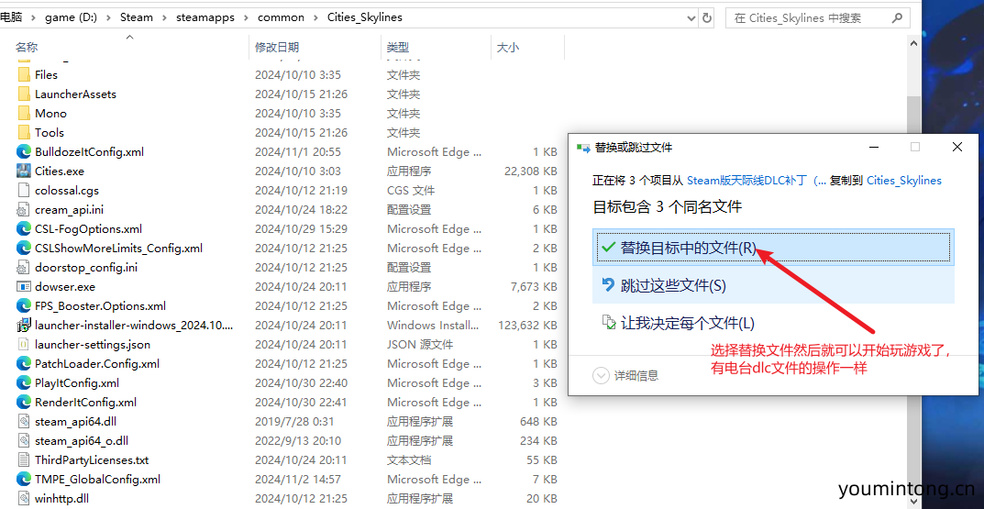The height and width of the screenshot is (509, 984).
Task: Click the CSL-FogOptions.xml file icon
Action: (x=24, y=229)
